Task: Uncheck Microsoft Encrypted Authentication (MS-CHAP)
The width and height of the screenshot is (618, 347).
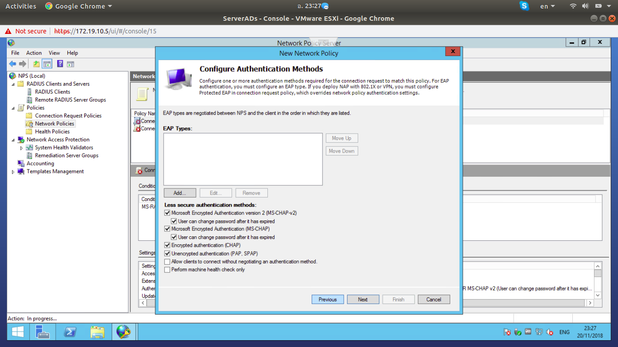Action: click(x=167, y=229)
